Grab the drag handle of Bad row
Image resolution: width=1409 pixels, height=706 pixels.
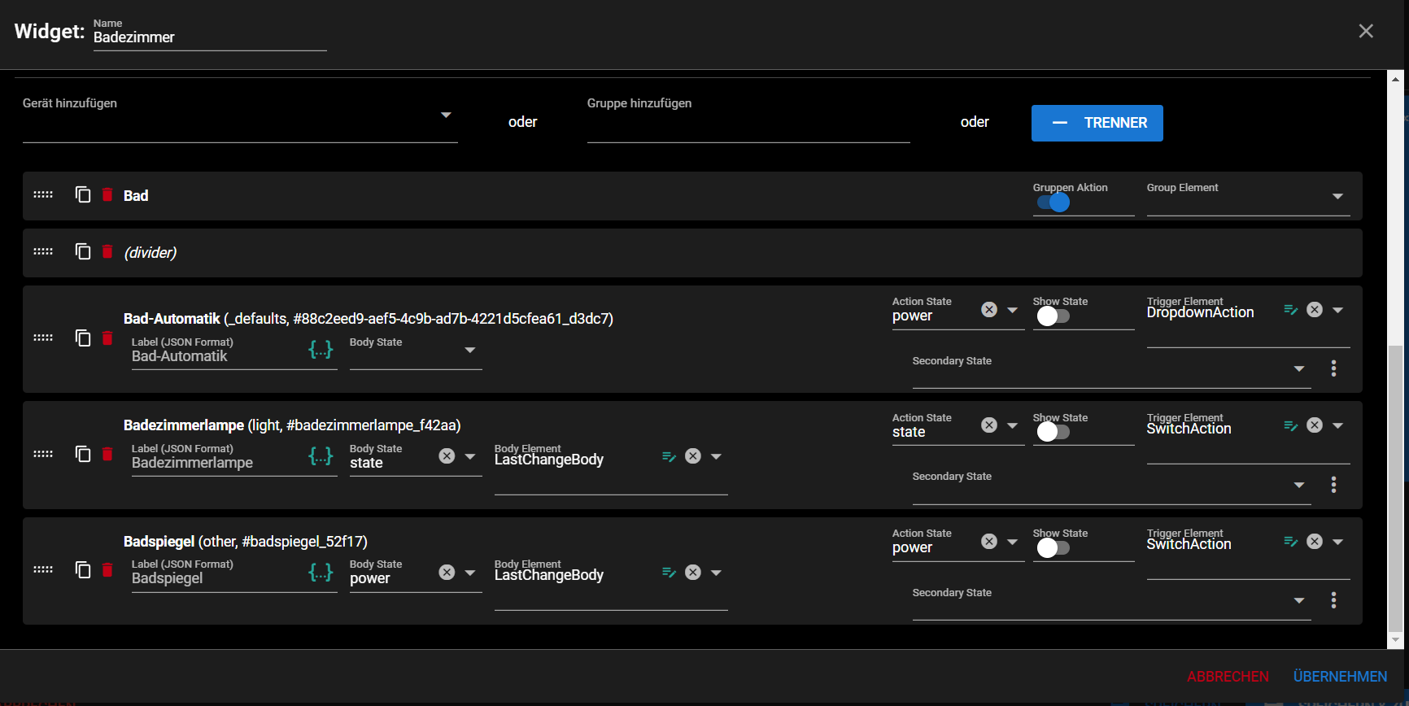click(43, 194)
